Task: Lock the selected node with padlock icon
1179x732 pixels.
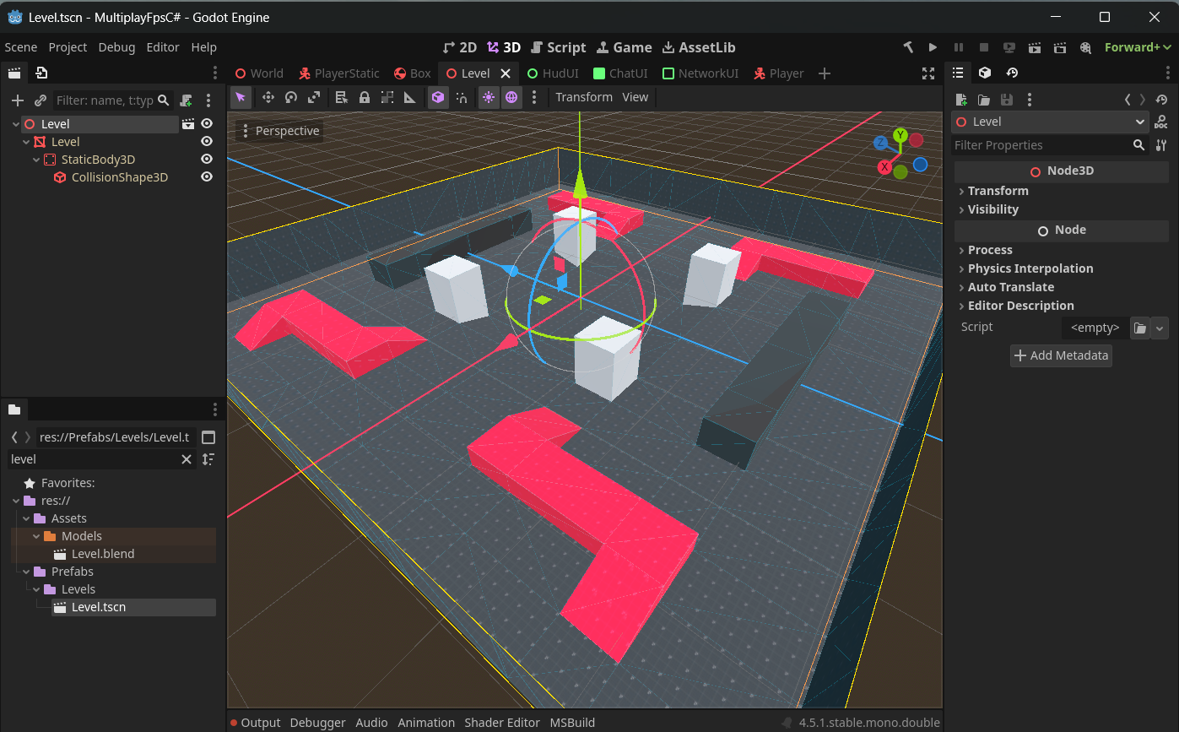Action: coord(365,97)
